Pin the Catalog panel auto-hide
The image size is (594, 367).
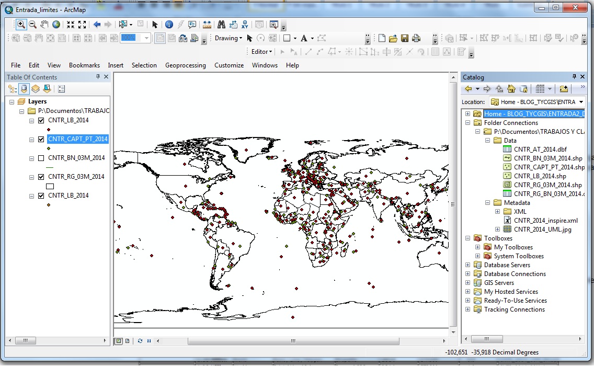(x=574, y=76)
